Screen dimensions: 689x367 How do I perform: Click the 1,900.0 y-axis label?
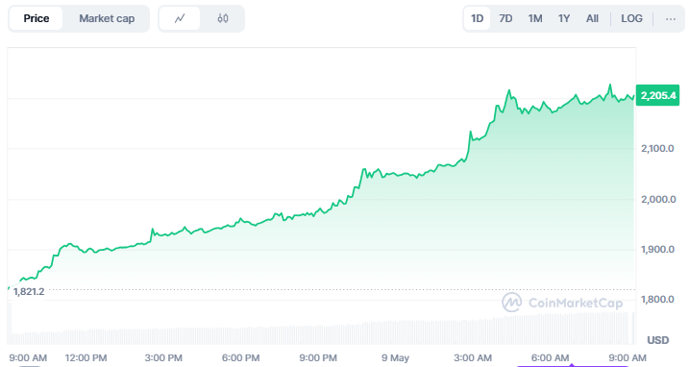pos(658,250)
